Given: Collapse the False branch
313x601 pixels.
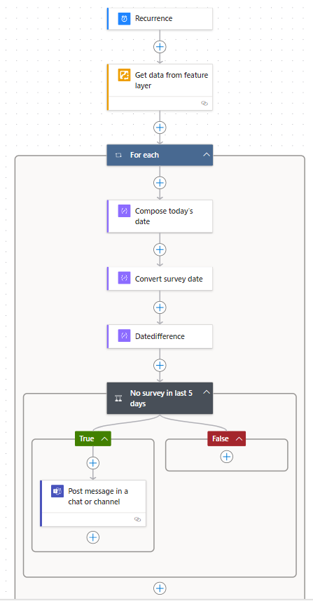Looking at the screenshot, I should click(239, 439).
